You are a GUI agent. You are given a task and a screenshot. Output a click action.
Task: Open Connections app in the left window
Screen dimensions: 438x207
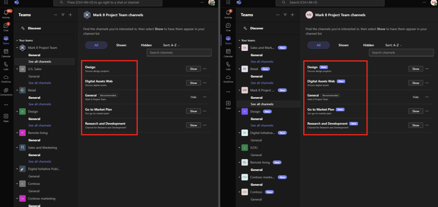pyautogui.click(x=6, y=92)
